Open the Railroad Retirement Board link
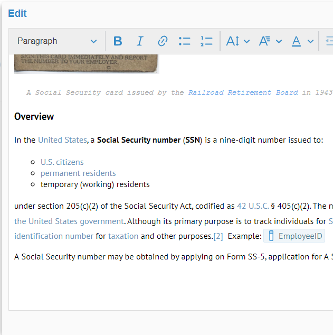Screen dimensions: 333x335 243,92
